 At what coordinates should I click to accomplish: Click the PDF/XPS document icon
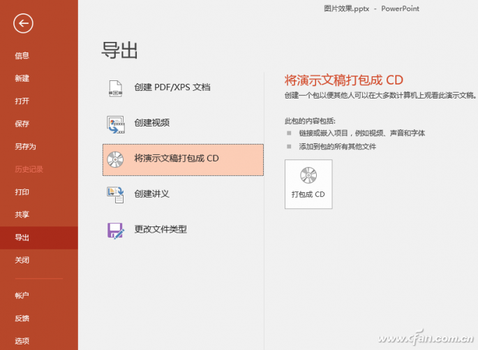[x=115, y=88]
